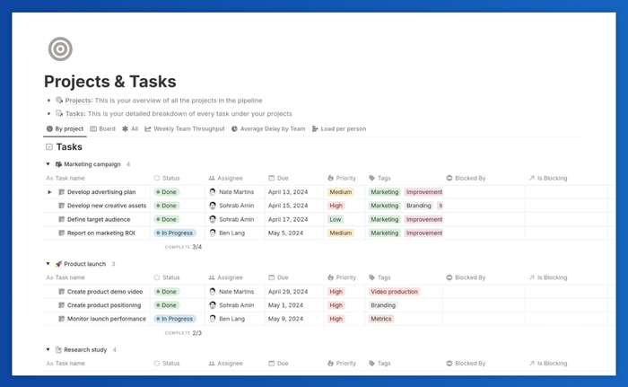
Task: Click Priority column header in Marketing campaign
Action: [342, 178]
